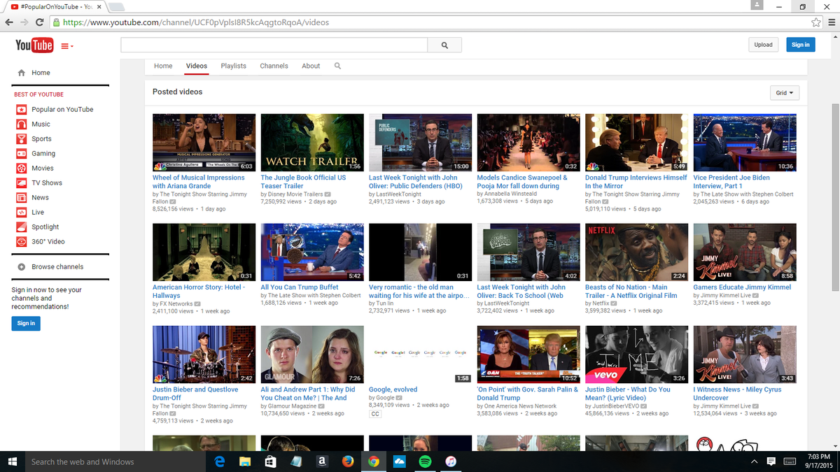This screenshot has height=472, width=840.
Task: Click the Spotlight sidebar icon
Action: pyautogui.click(x=22, y=227)
